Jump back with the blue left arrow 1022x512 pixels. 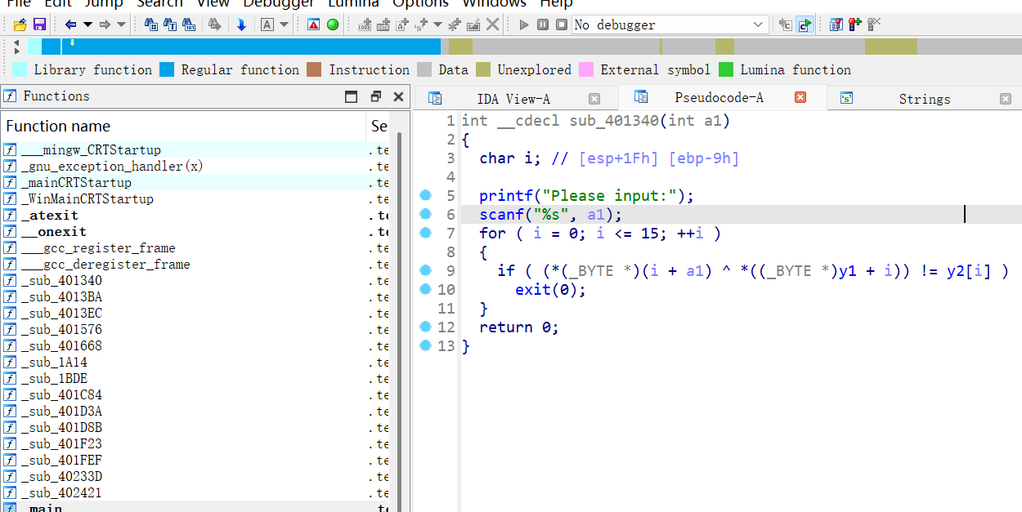[71, 24]
